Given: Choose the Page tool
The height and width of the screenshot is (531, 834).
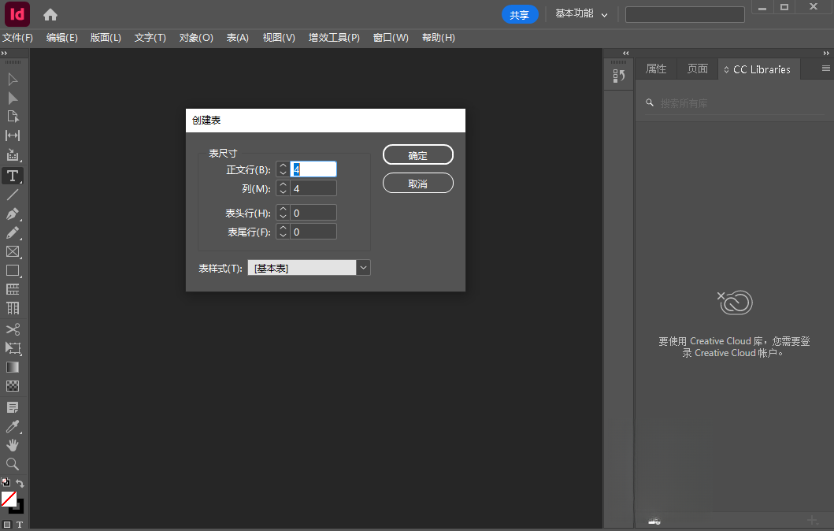Looking at the screenshot, I should (x=13, y=117).
